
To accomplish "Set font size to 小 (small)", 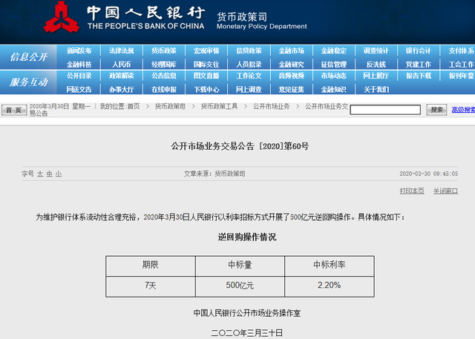I will (59, 174).
